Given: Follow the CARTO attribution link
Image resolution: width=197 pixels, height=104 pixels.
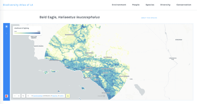Looking at the screenshot, I should 61,96.
